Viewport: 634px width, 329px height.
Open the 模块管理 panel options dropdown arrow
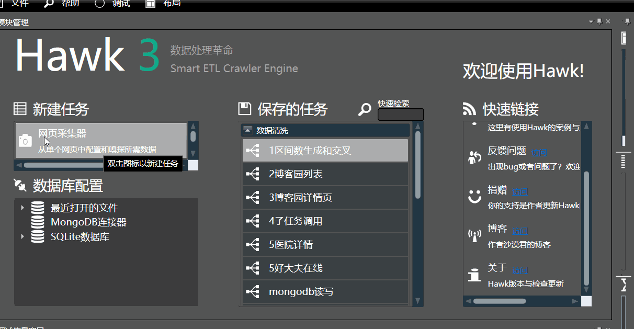tap(591, 21)
